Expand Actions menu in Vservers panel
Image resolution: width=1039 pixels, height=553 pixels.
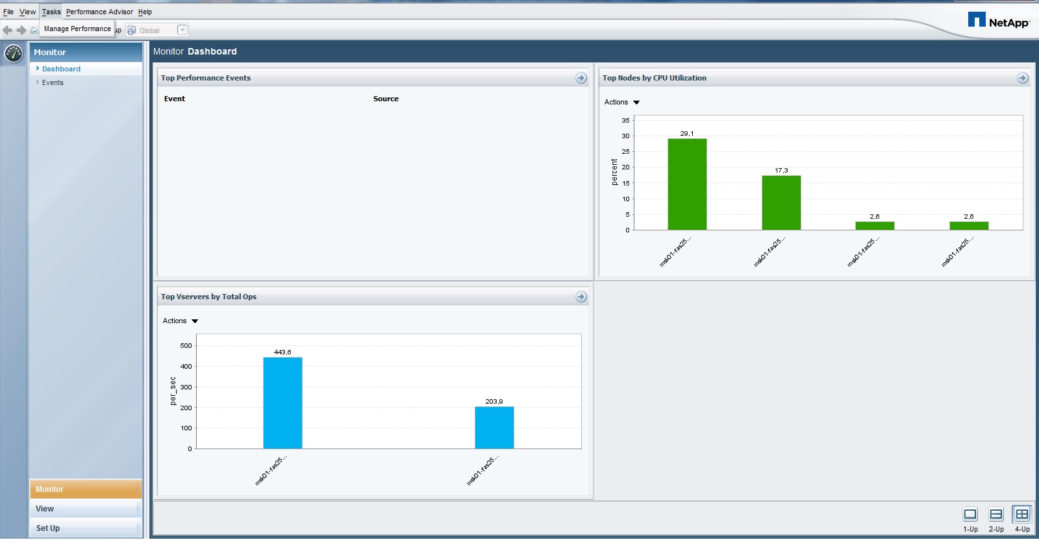point(181,321)
